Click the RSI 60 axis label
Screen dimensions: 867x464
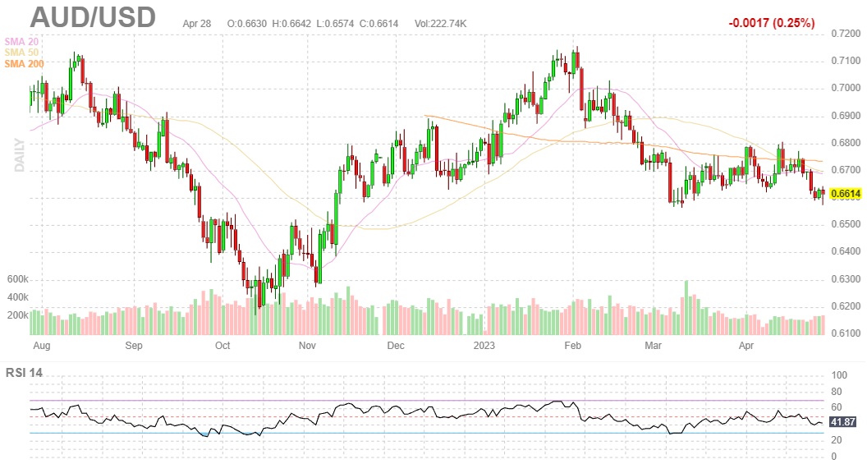[837, 407]
